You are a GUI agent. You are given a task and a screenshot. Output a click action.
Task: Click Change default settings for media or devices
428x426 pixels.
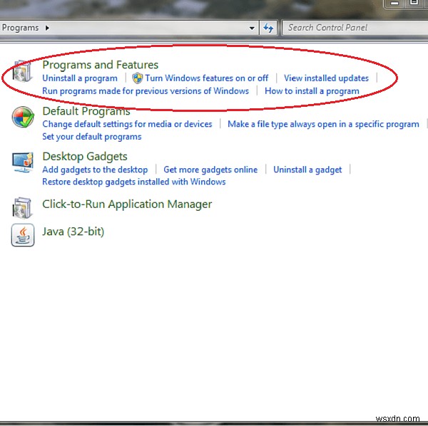(127, 124)
